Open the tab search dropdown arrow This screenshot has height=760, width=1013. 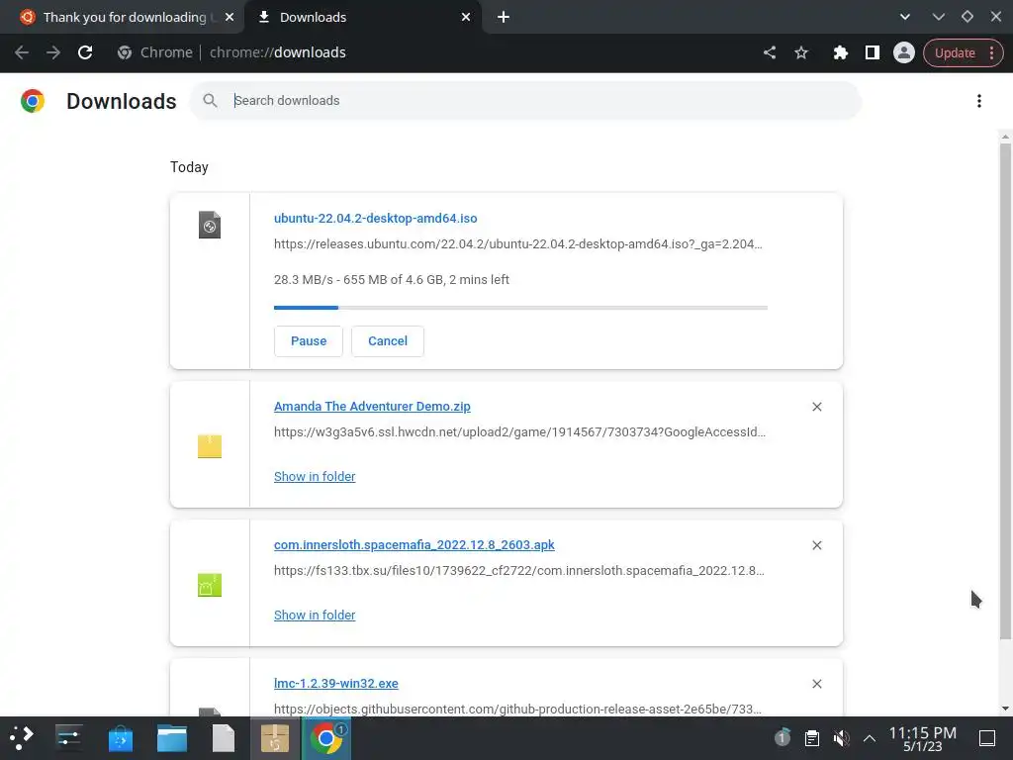click(x=905, y=17)
